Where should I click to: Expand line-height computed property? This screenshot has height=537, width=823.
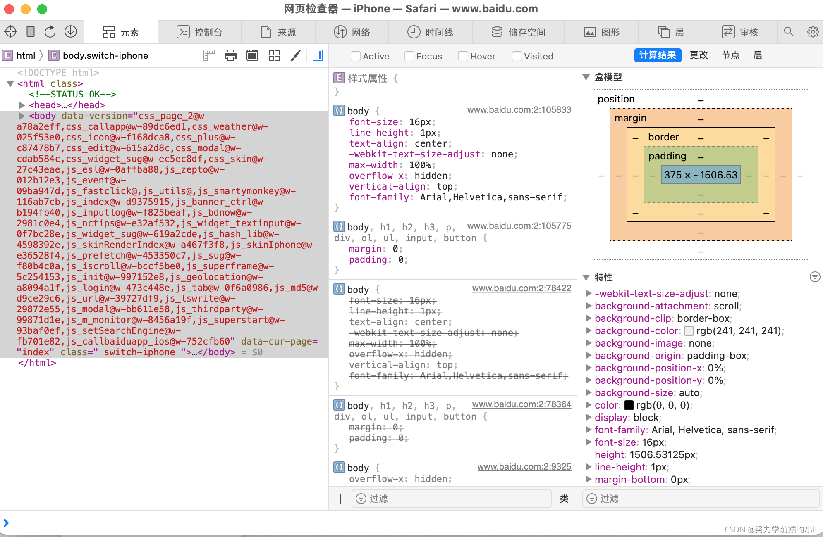point(588,467)
